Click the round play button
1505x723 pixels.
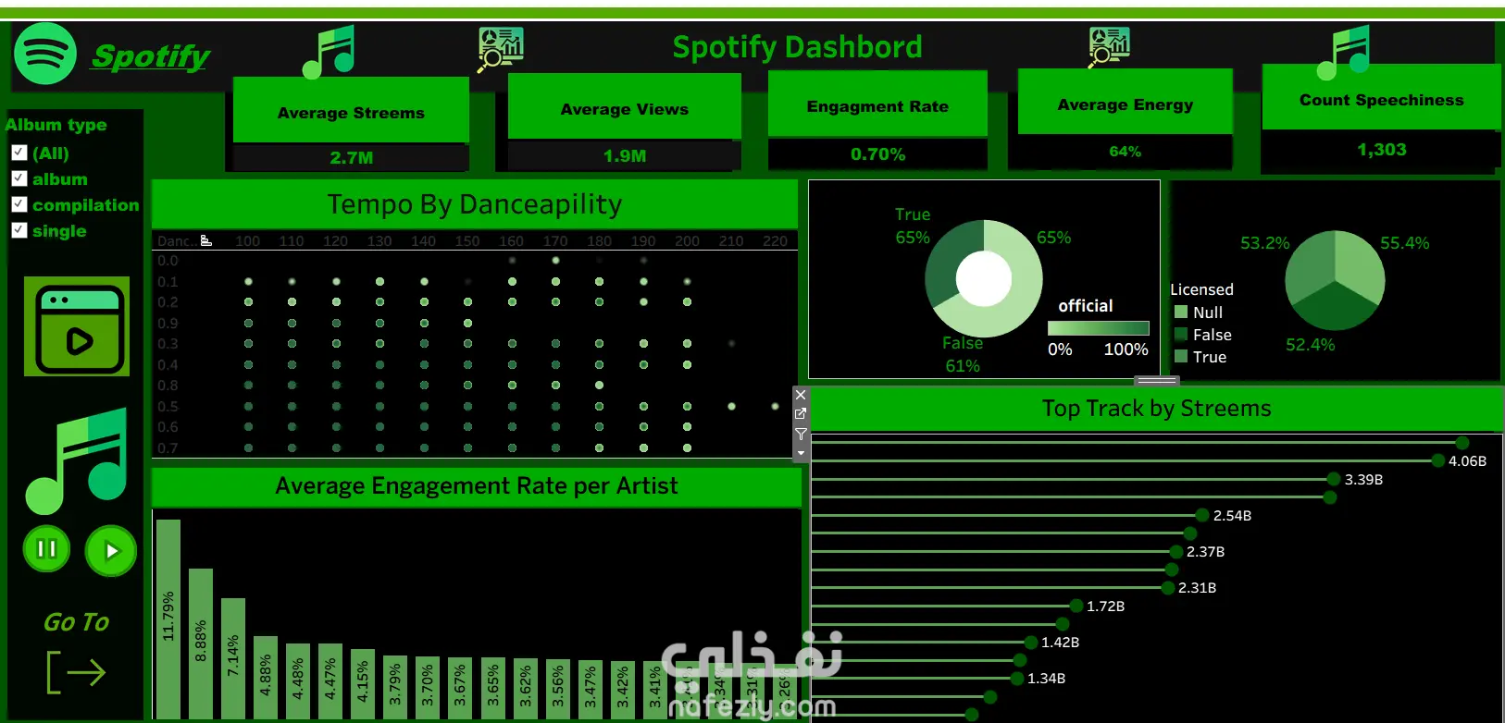[111, 551]
